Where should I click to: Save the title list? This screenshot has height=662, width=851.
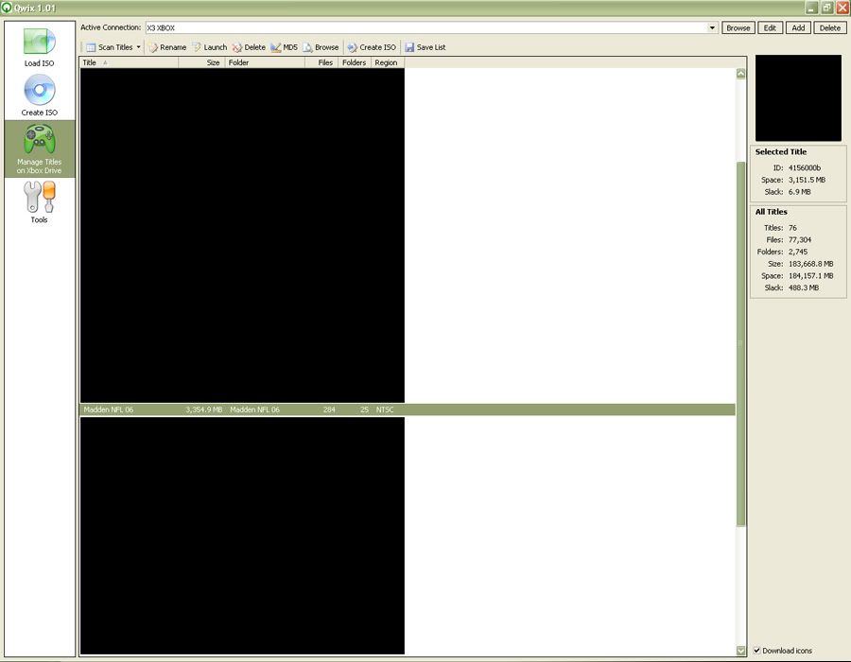[425, 47]
